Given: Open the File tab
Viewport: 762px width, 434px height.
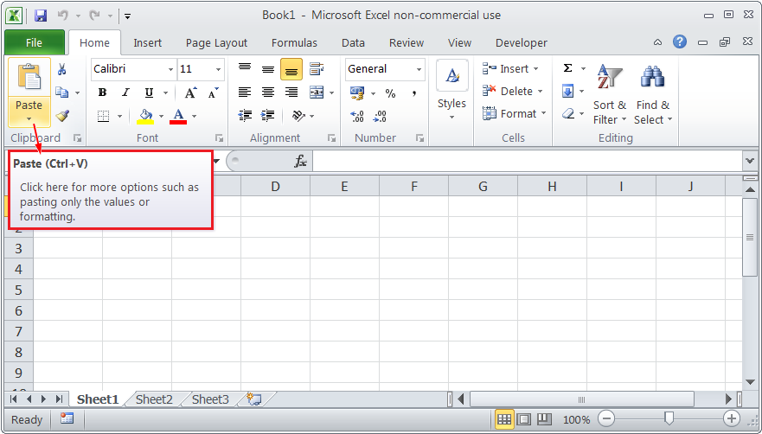Looking at the screenshot, I should [x=34, y=42].
